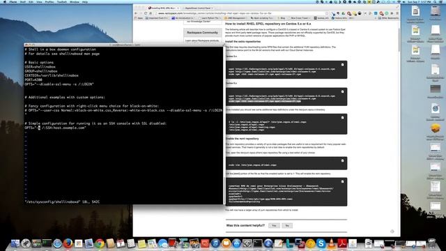
Task: Open the Toolbelt menu
Action: pos(62,1)
